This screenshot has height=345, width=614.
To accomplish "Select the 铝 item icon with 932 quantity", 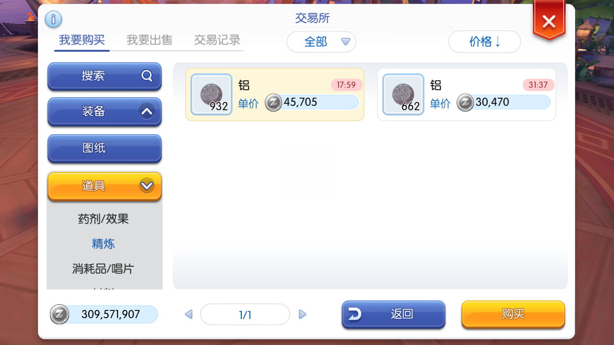I will (212, 94).
